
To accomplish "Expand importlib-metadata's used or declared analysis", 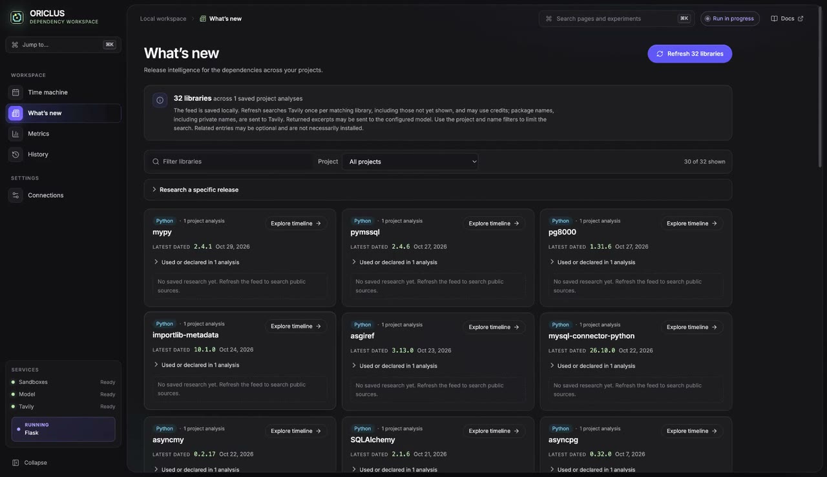I will pos(196,365).
